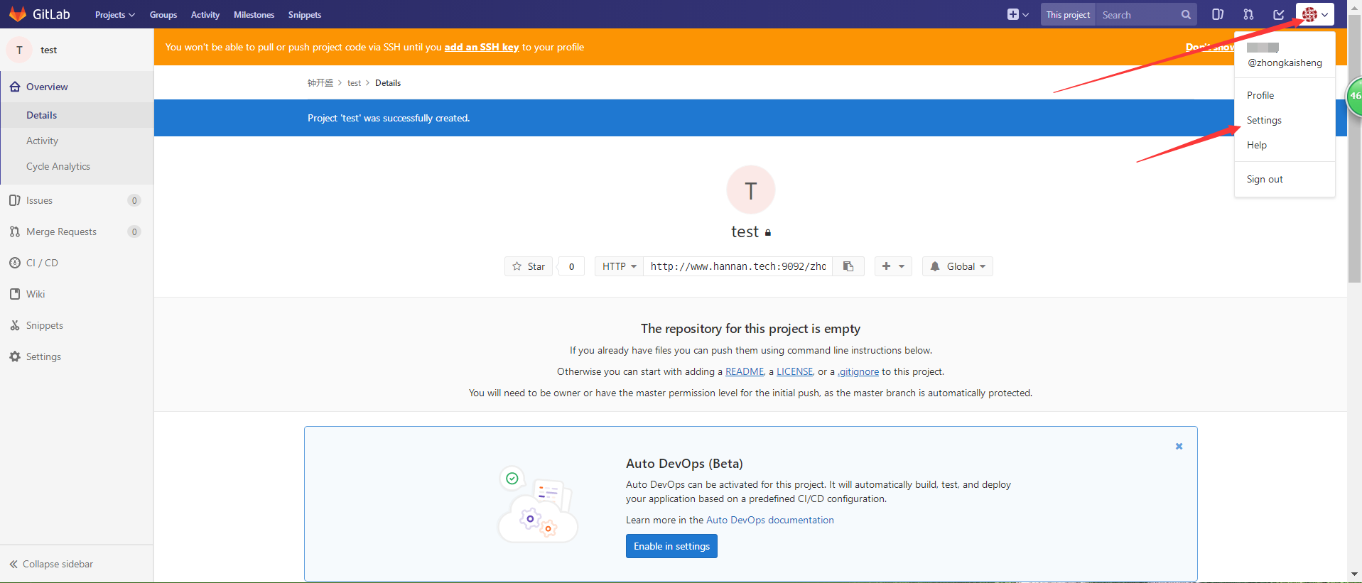Viewport: 1362px width, 583px height.
Task: Choose Sign out in the user menu
Action: point(1265,179)
